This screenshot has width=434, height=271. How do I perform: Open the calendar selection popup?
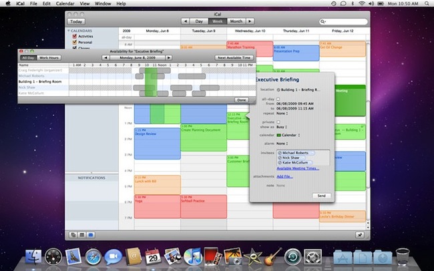tap(288, 135)
